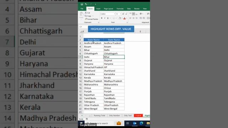The image size is (228, 128).
Task: Toggle Align Right for the cell
Action: pyautogui.click(x=136, y=18)
